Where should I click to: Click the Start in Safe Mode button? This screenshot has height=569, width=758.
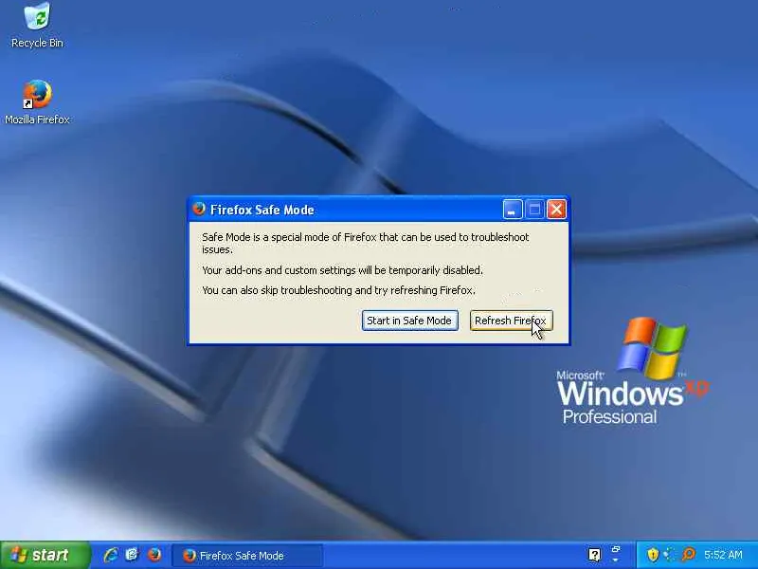point(410,321)
